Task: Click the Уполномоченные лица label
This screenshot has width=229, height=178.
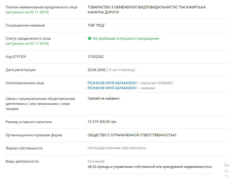Action: [x=25, y=83]
